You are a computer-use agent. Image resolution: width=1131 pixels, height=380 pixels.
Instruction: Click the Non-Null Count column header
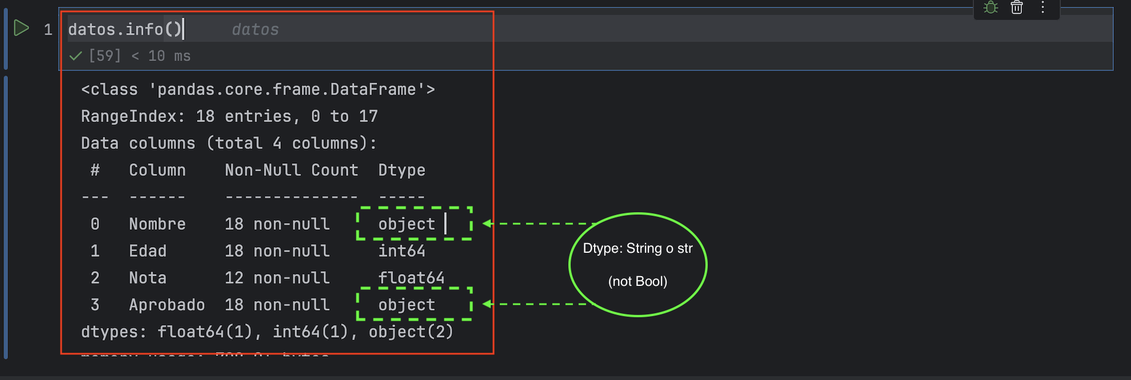coord(291,170)
